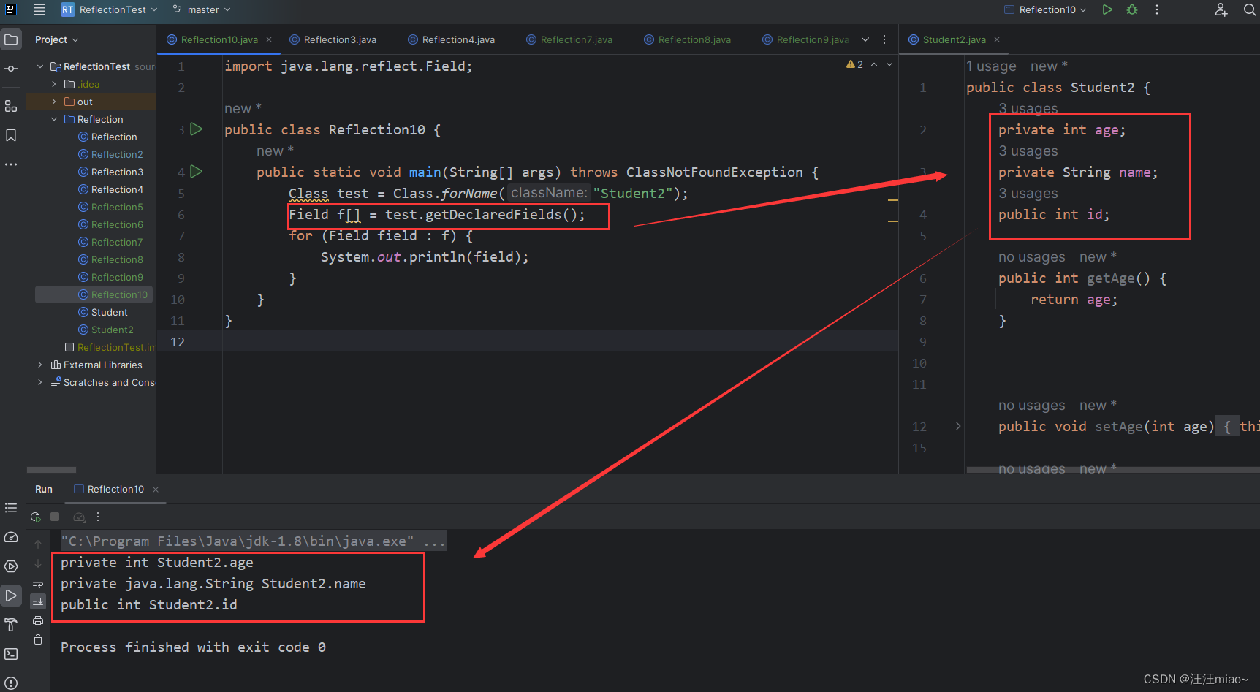
Task: Open the Run tool window from the left stripe
Action: (11, 596)
